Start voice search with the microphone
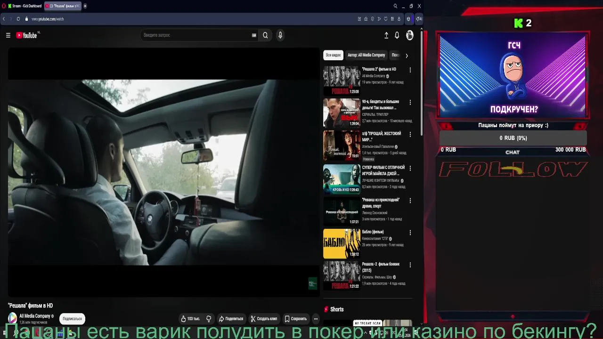Screen dimensions: 603x339 (280, 35)
